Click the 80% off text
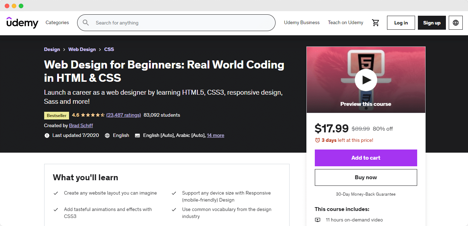 pyautogui.click(x=383, y=129)
